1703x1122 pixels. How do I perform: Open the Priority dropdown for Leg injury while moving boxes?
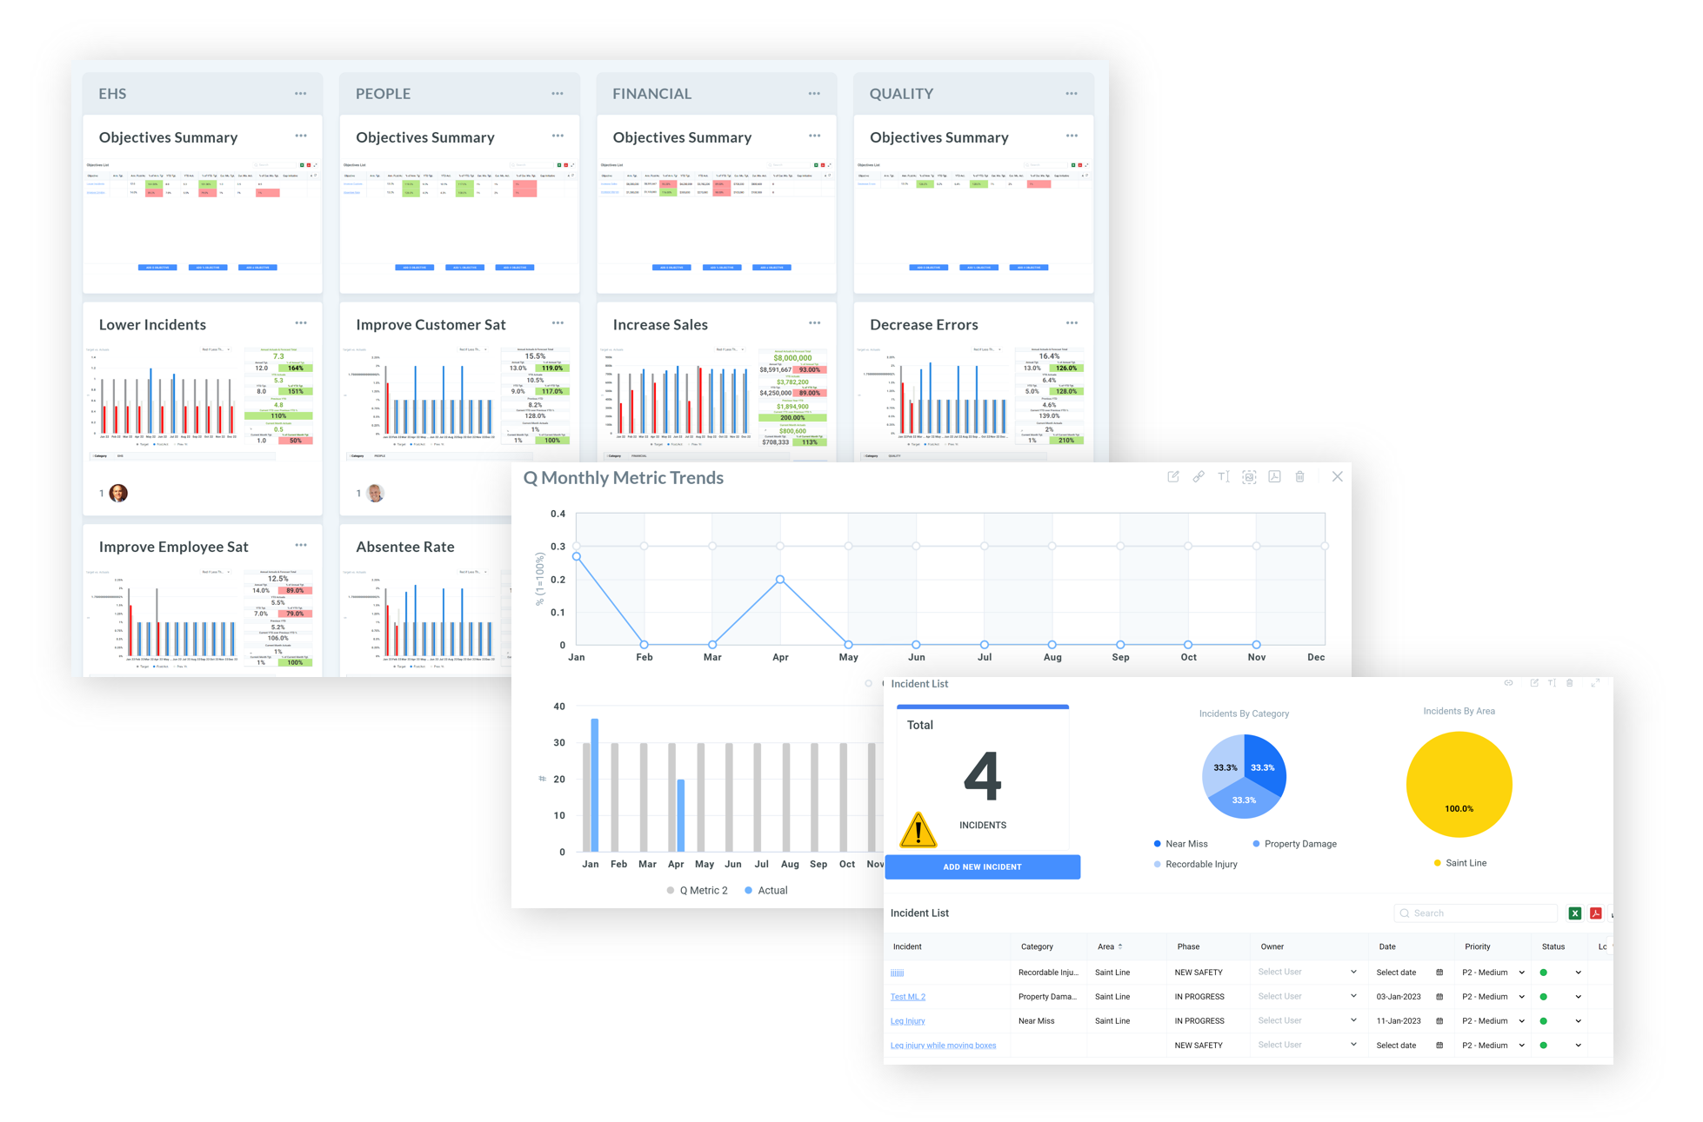click(1493, 1046)
